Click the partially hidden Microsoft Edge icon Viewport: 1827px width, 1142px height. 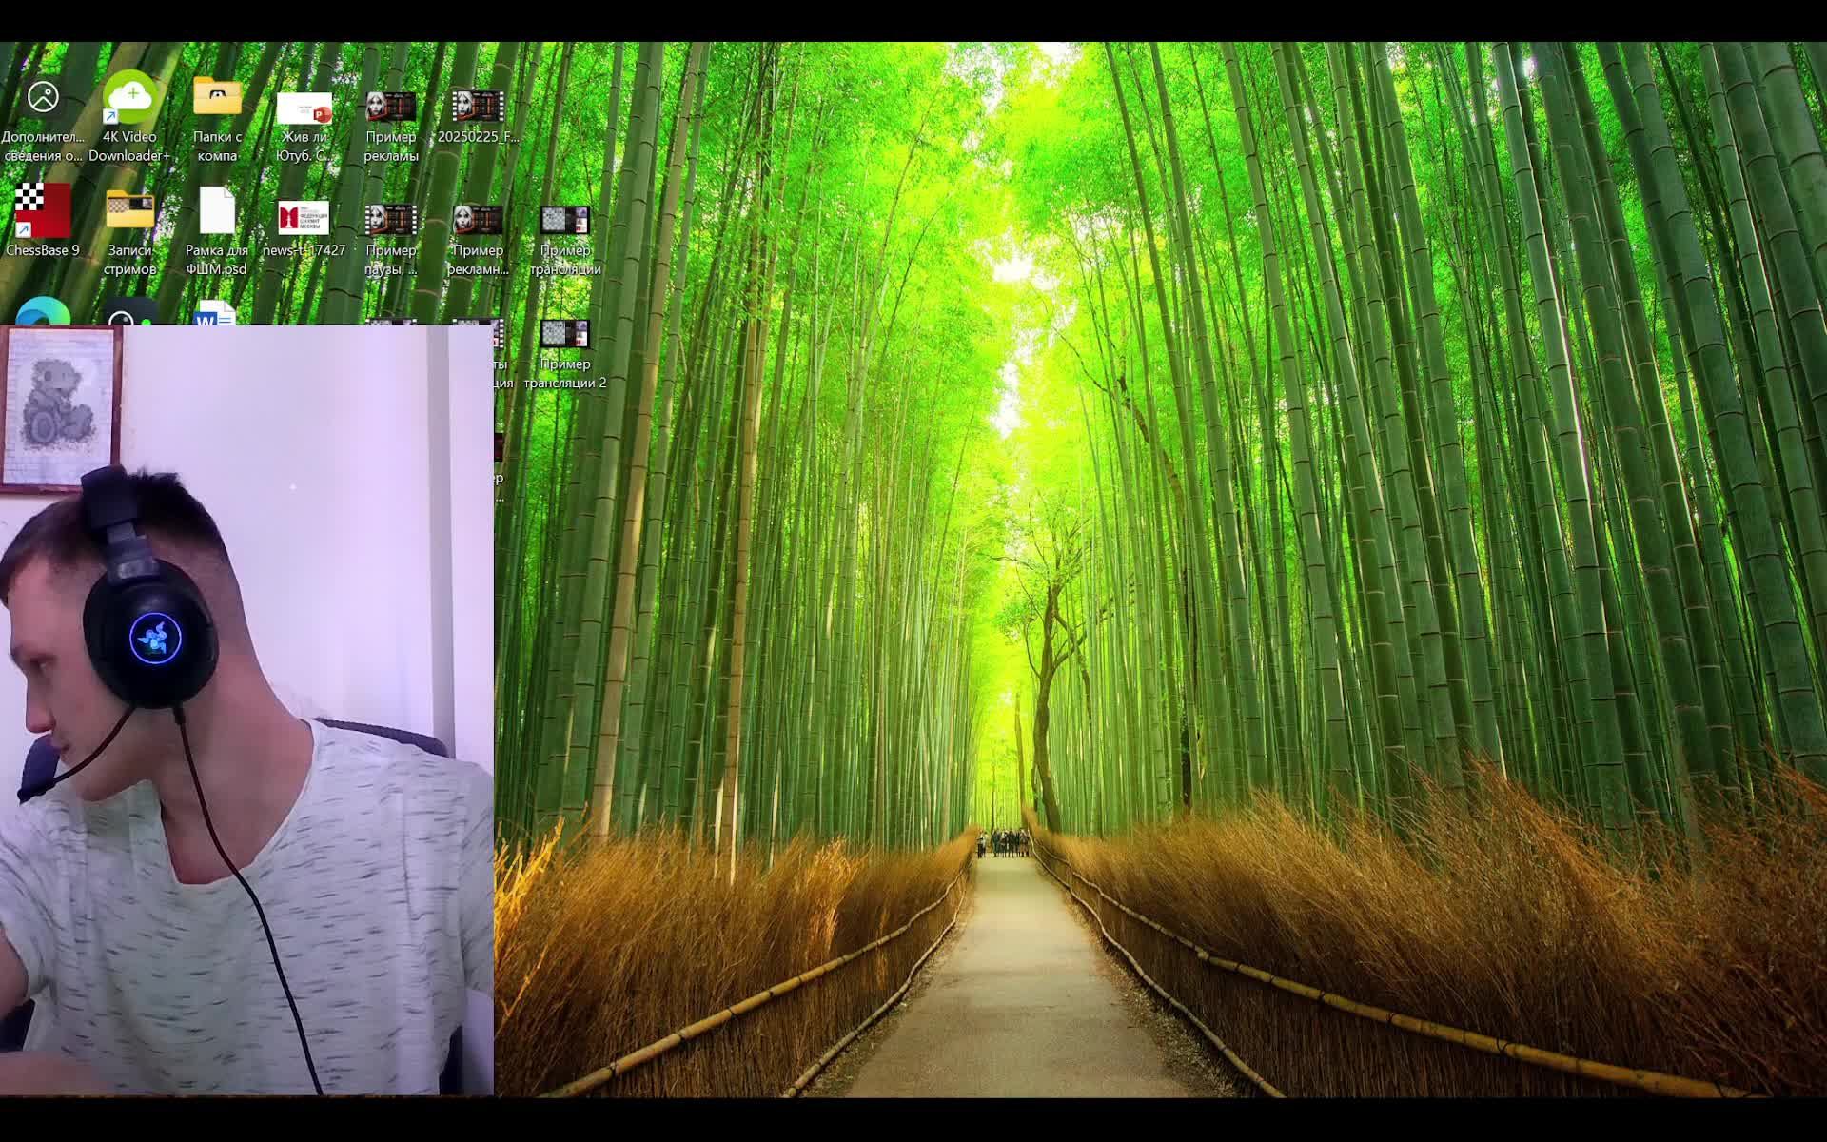click(43, 312)
